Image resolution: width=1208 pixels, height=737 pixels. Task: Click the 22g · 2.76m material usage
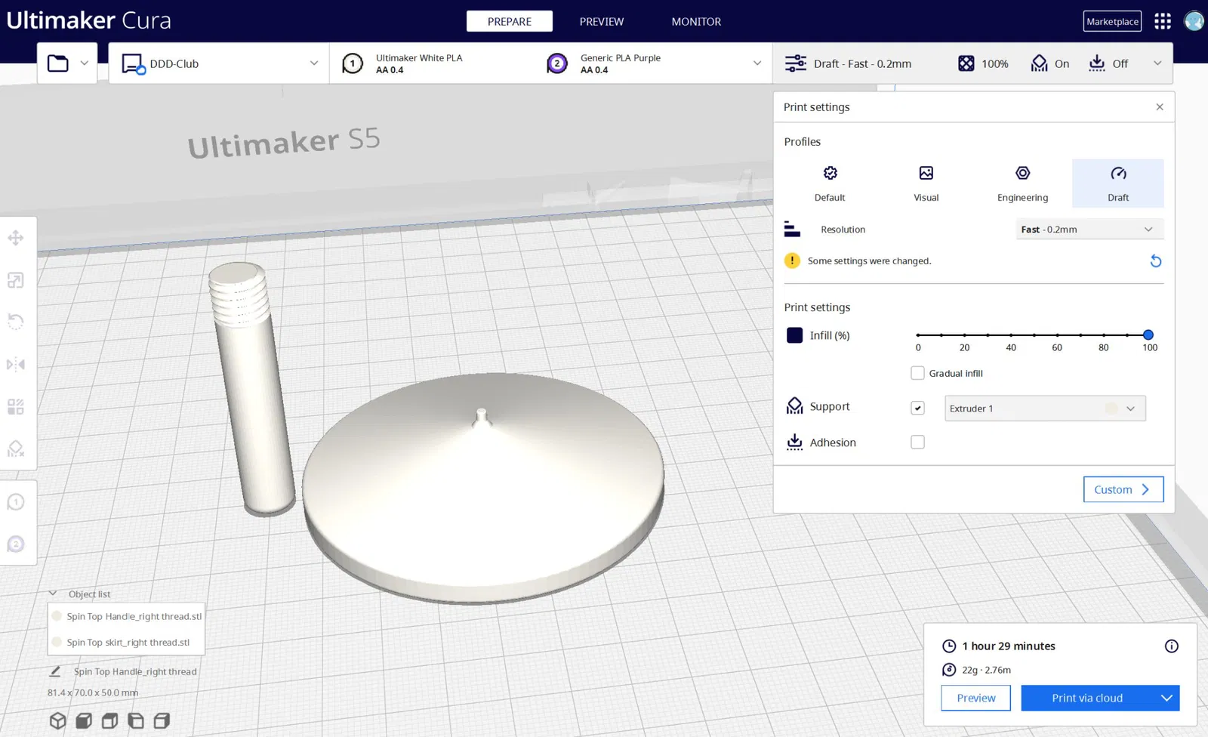coord(986,670)
